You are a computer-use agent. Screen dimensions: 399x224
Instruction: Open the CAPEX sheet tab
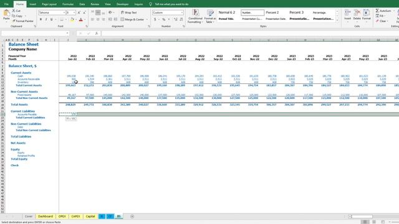coord(75,217)
